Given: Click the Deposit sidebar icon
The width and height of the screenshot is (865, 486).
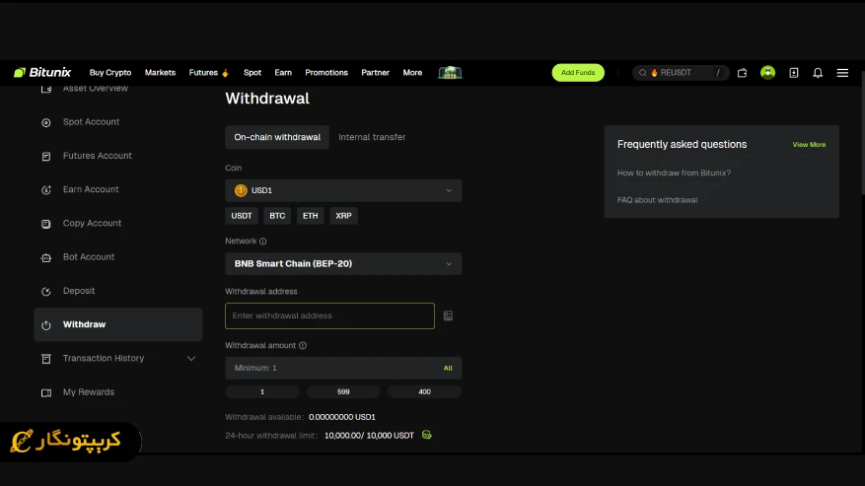Looking at the screenshot, I should (x=46, y=291).
